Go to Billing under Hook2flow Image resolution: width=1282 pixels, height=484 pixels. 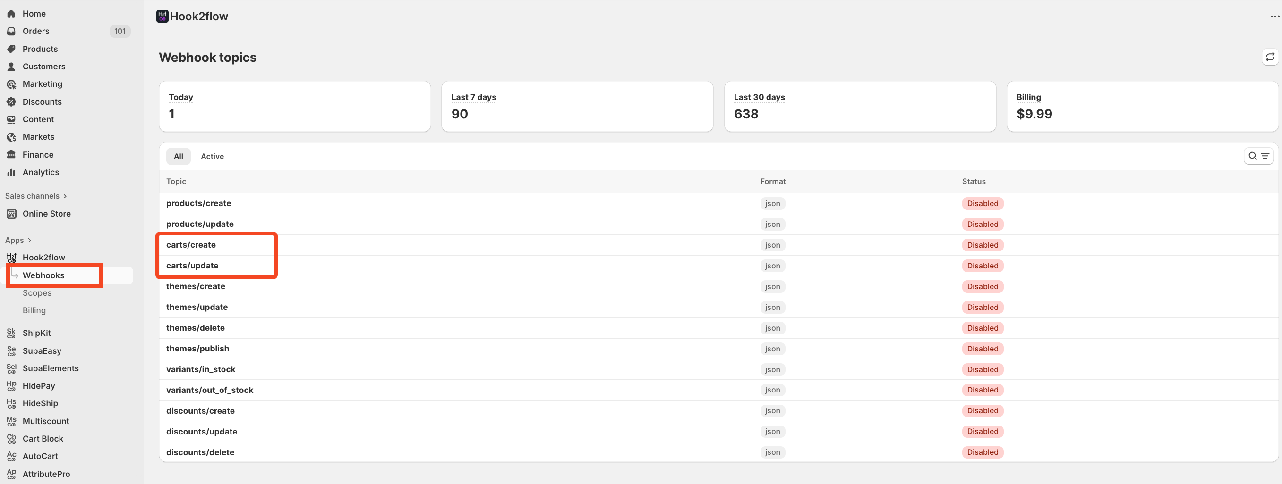(x=34, y=310)
